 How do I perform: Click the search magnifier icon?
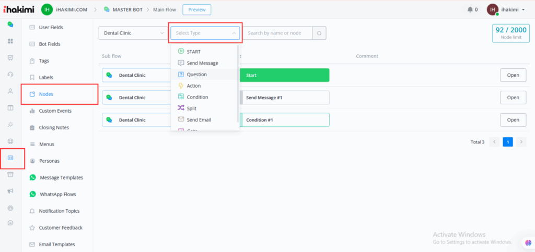319,33
